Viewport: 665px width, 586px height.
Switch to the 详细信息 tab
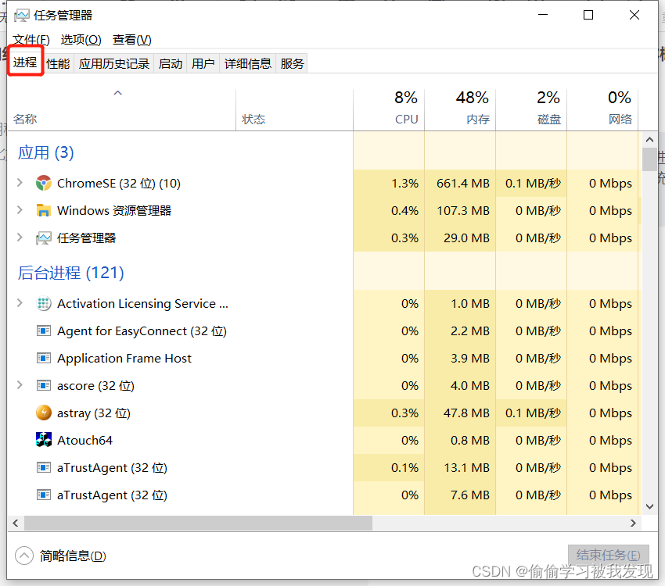248,63
